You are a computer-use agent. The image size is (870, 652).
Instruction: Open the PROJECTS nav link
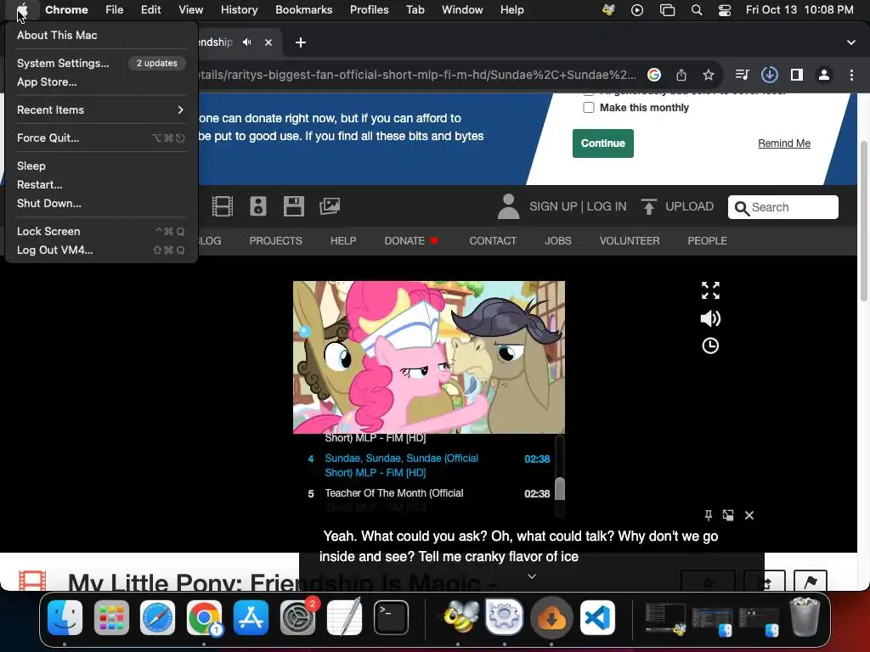(x=276, y=240)
